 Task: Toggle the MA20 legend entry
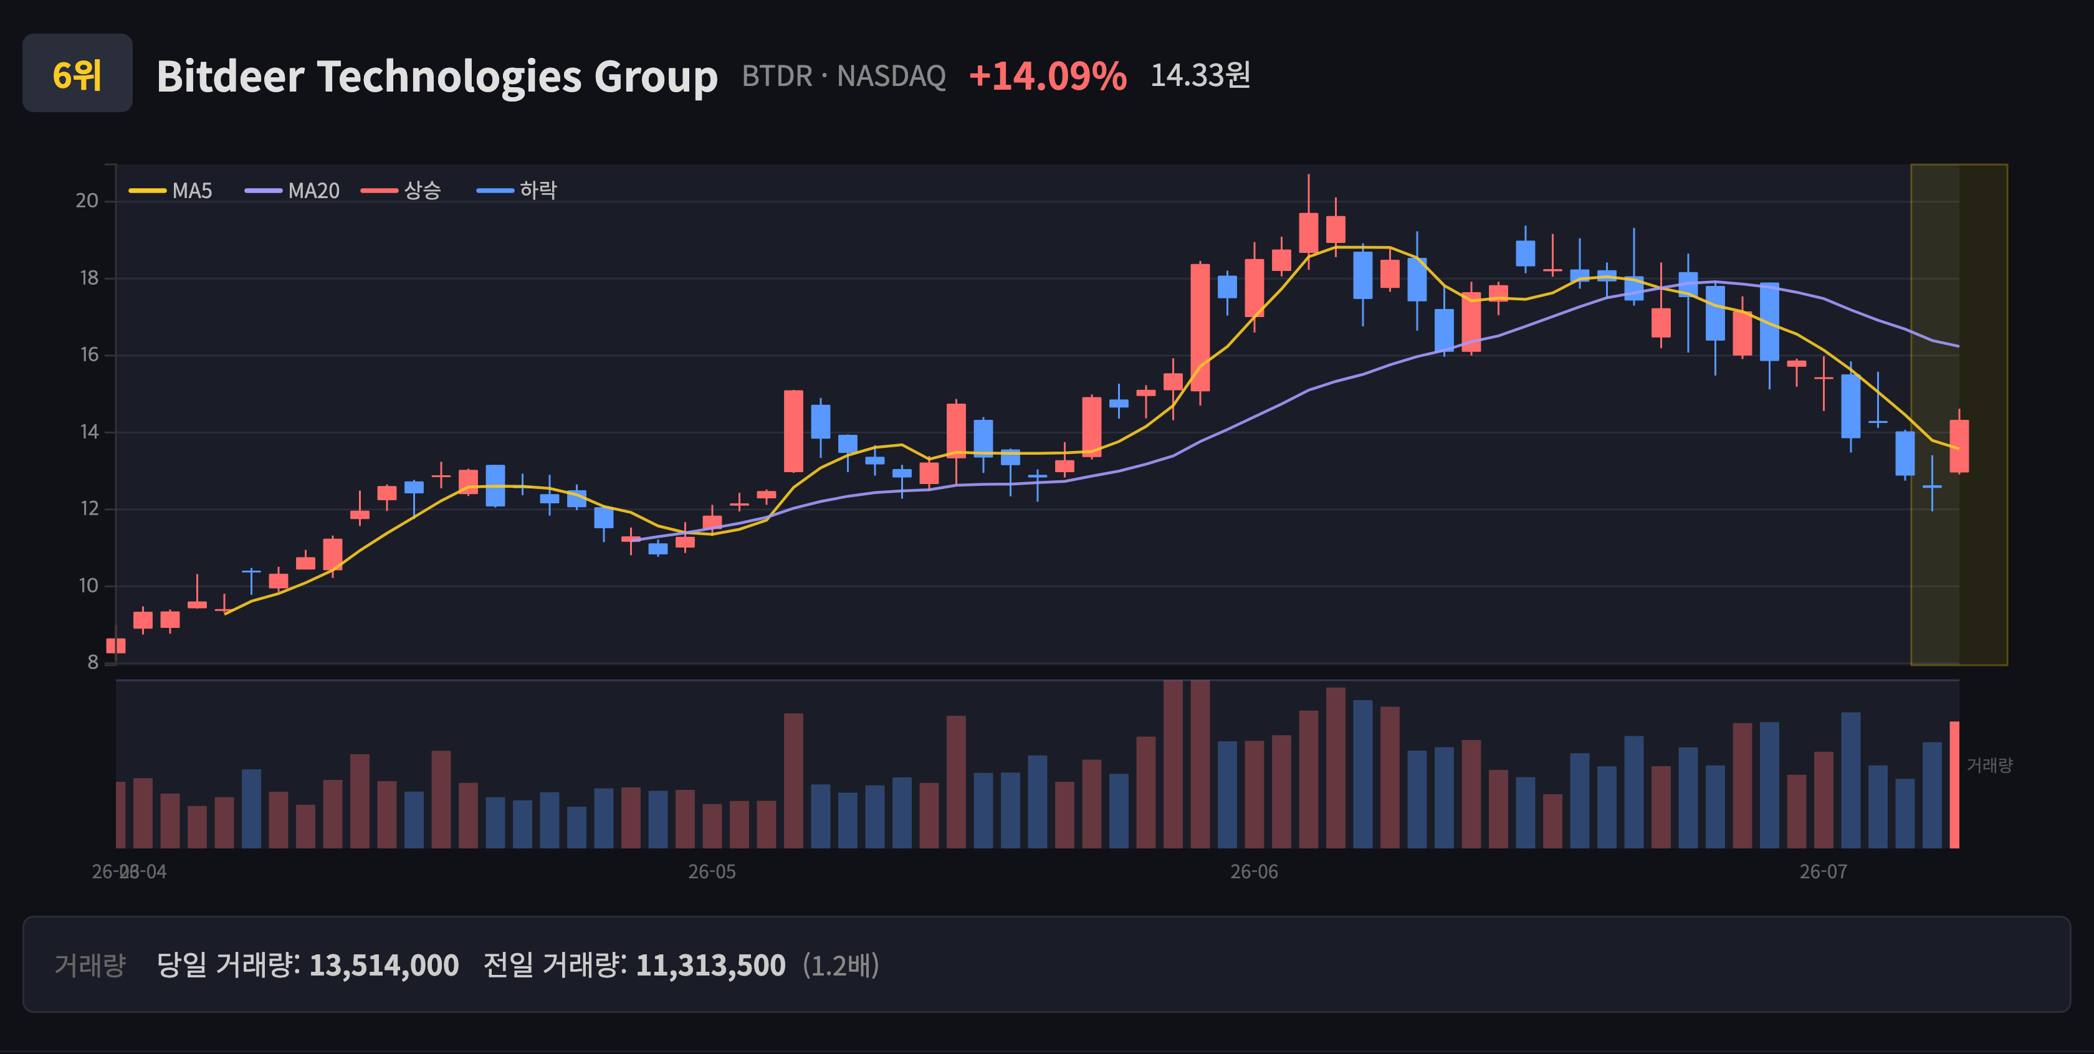pyautogui.click(x=292, y=190)
